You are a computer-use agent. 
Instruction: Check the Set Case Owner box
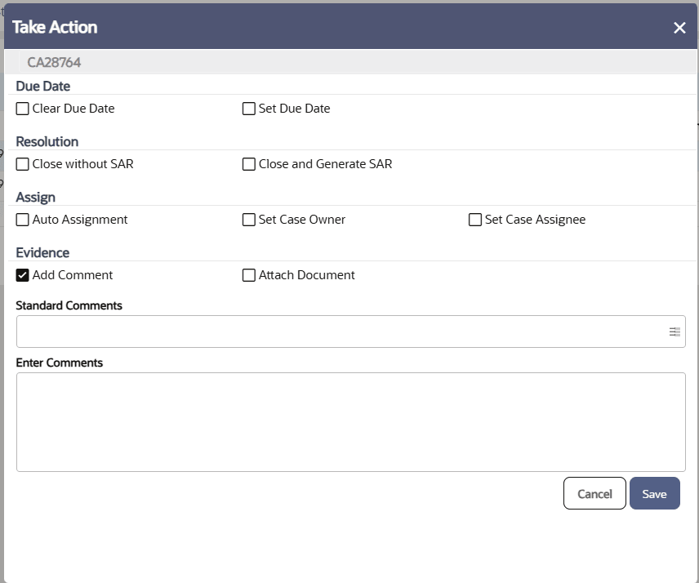(x=249, y=220)
